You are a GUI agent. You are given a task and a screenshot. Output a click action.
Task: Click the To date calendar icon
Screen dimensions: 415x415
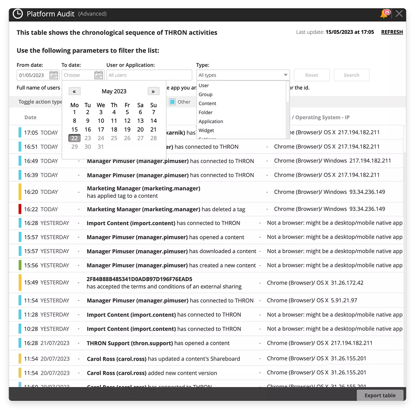tap(99, 75)
